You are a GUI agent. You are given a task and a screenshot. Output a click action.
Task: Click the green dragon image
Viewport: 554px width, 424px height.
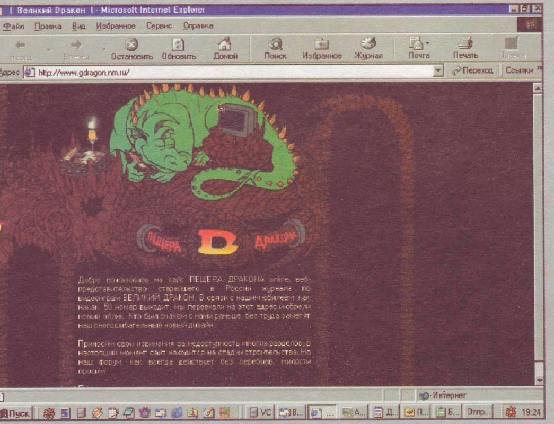tap(203, 142)
